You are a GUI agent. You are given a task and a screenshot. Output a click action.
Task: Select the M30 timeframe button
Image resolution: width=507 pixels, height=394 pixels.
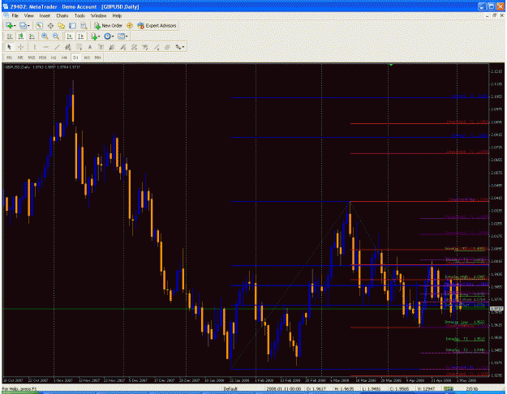point(42,58)
